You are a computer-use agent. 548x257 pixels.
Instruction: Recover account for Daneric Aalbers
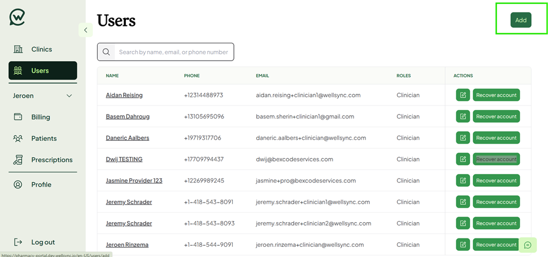(x=496, y=137)
